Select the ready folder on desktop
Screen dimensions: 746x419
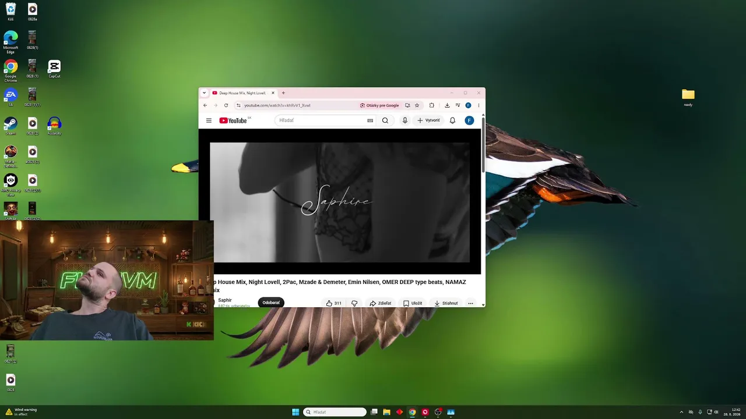[688, 97]
